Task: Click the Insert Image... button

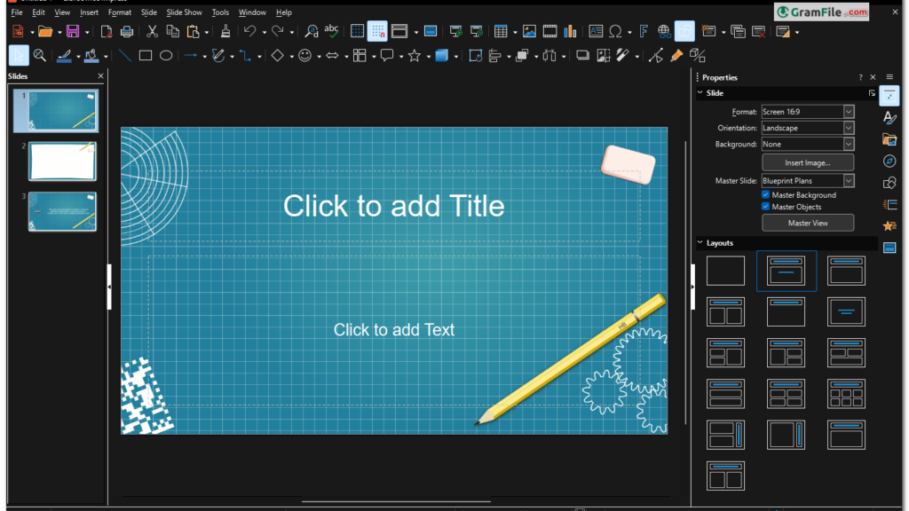Action: [x=807, y=163]
